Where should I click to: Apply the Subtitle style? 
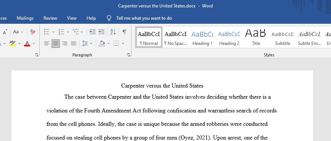tap(282, 37)
